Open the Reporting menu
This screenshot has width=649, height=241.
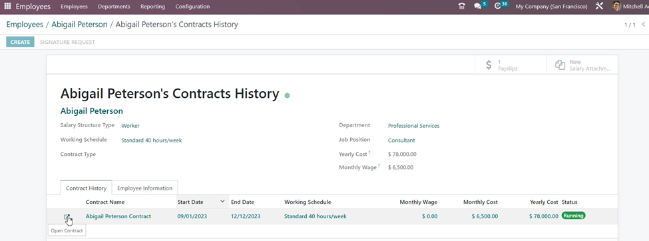[152, 7]
